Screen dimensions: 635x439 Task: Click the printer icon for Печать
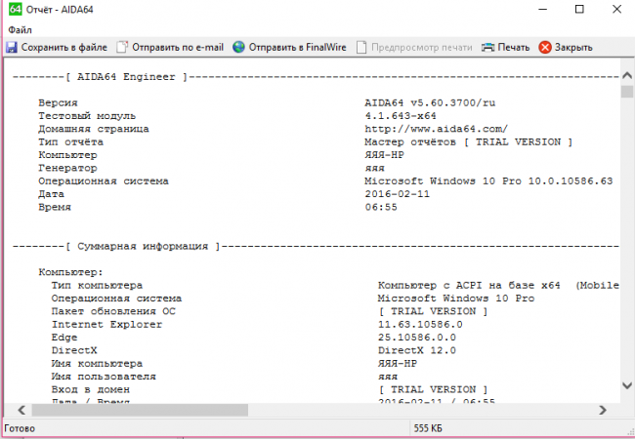(487, 47)
